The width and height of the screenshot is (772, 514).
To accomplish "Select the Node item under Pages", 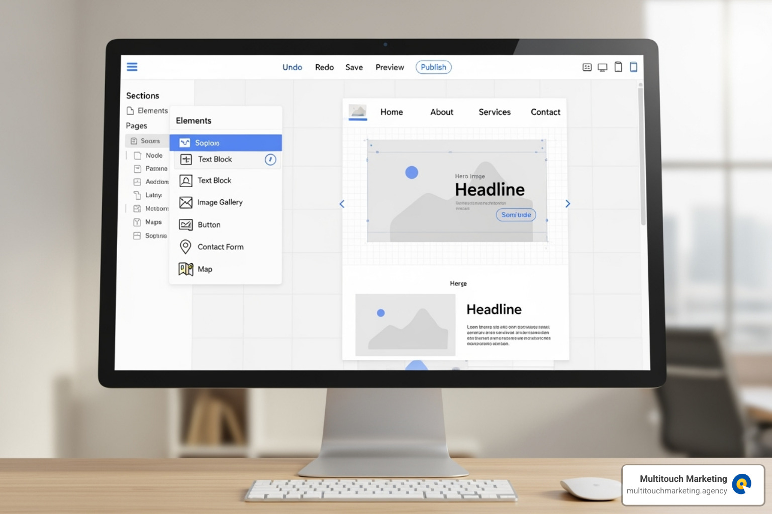I will (x=154, y=155).
